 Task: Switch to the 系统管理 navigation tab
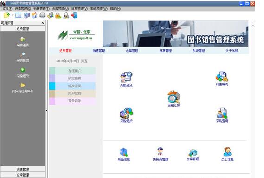199,51
